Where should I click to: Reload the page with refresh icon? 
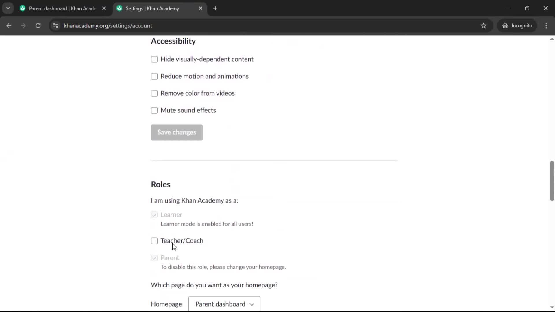tap(38, 26)
